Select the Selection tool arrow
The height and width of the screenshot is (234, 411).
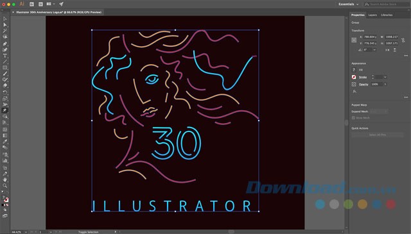point(4,19)
